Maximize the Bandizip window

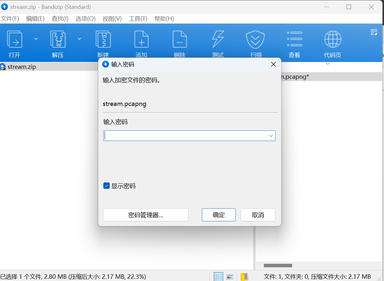[x=349, y=7]
